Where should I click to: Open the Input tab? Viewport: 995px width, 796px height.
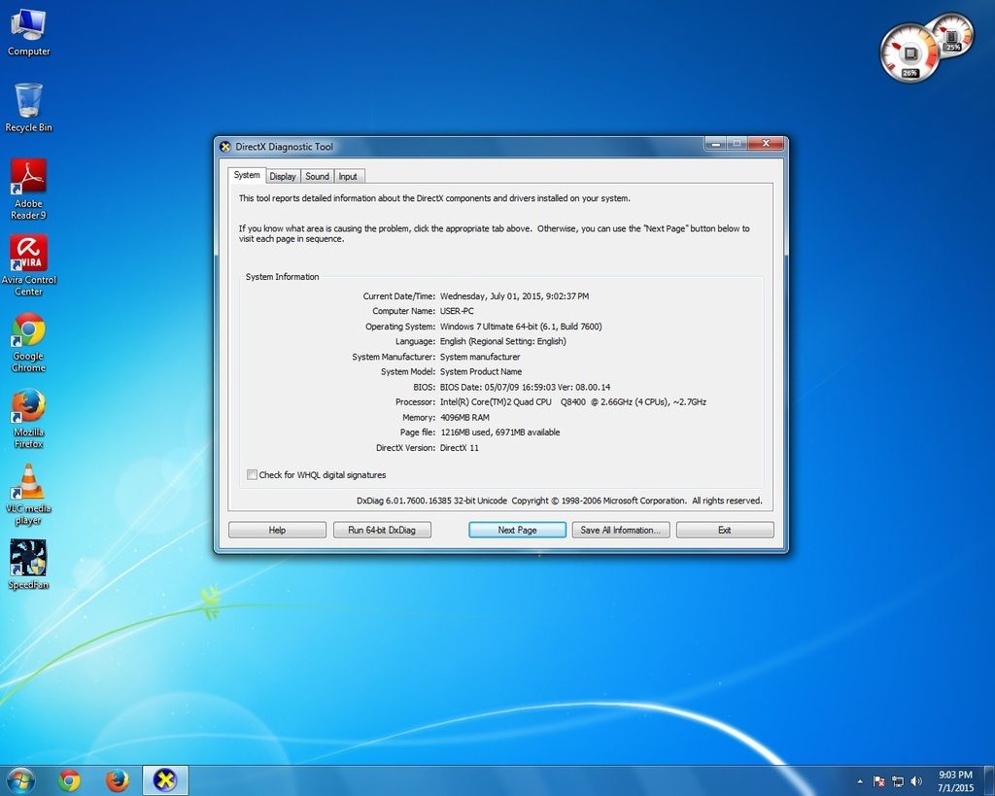click(348, 176)
